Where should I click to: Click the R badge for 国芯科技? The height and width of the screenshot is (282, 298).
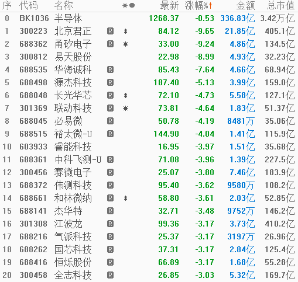click(110, 249)
